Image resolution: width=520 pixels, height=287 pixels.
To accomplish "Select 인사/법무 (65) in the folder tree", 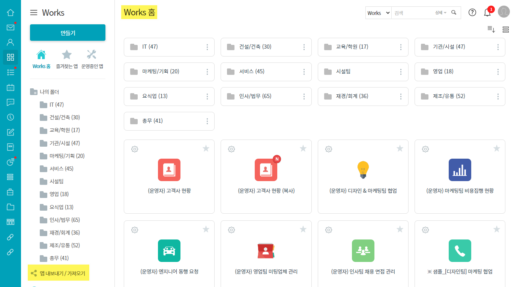I will [x=65, y=220].
